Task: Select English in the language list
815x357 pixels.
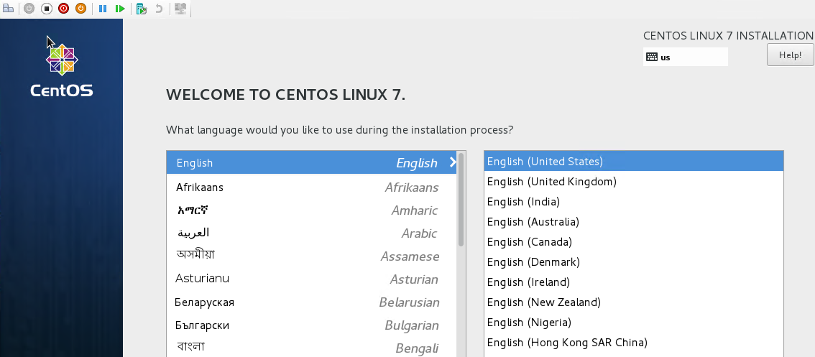Action: pyautogui.click(x=311, y=162)
